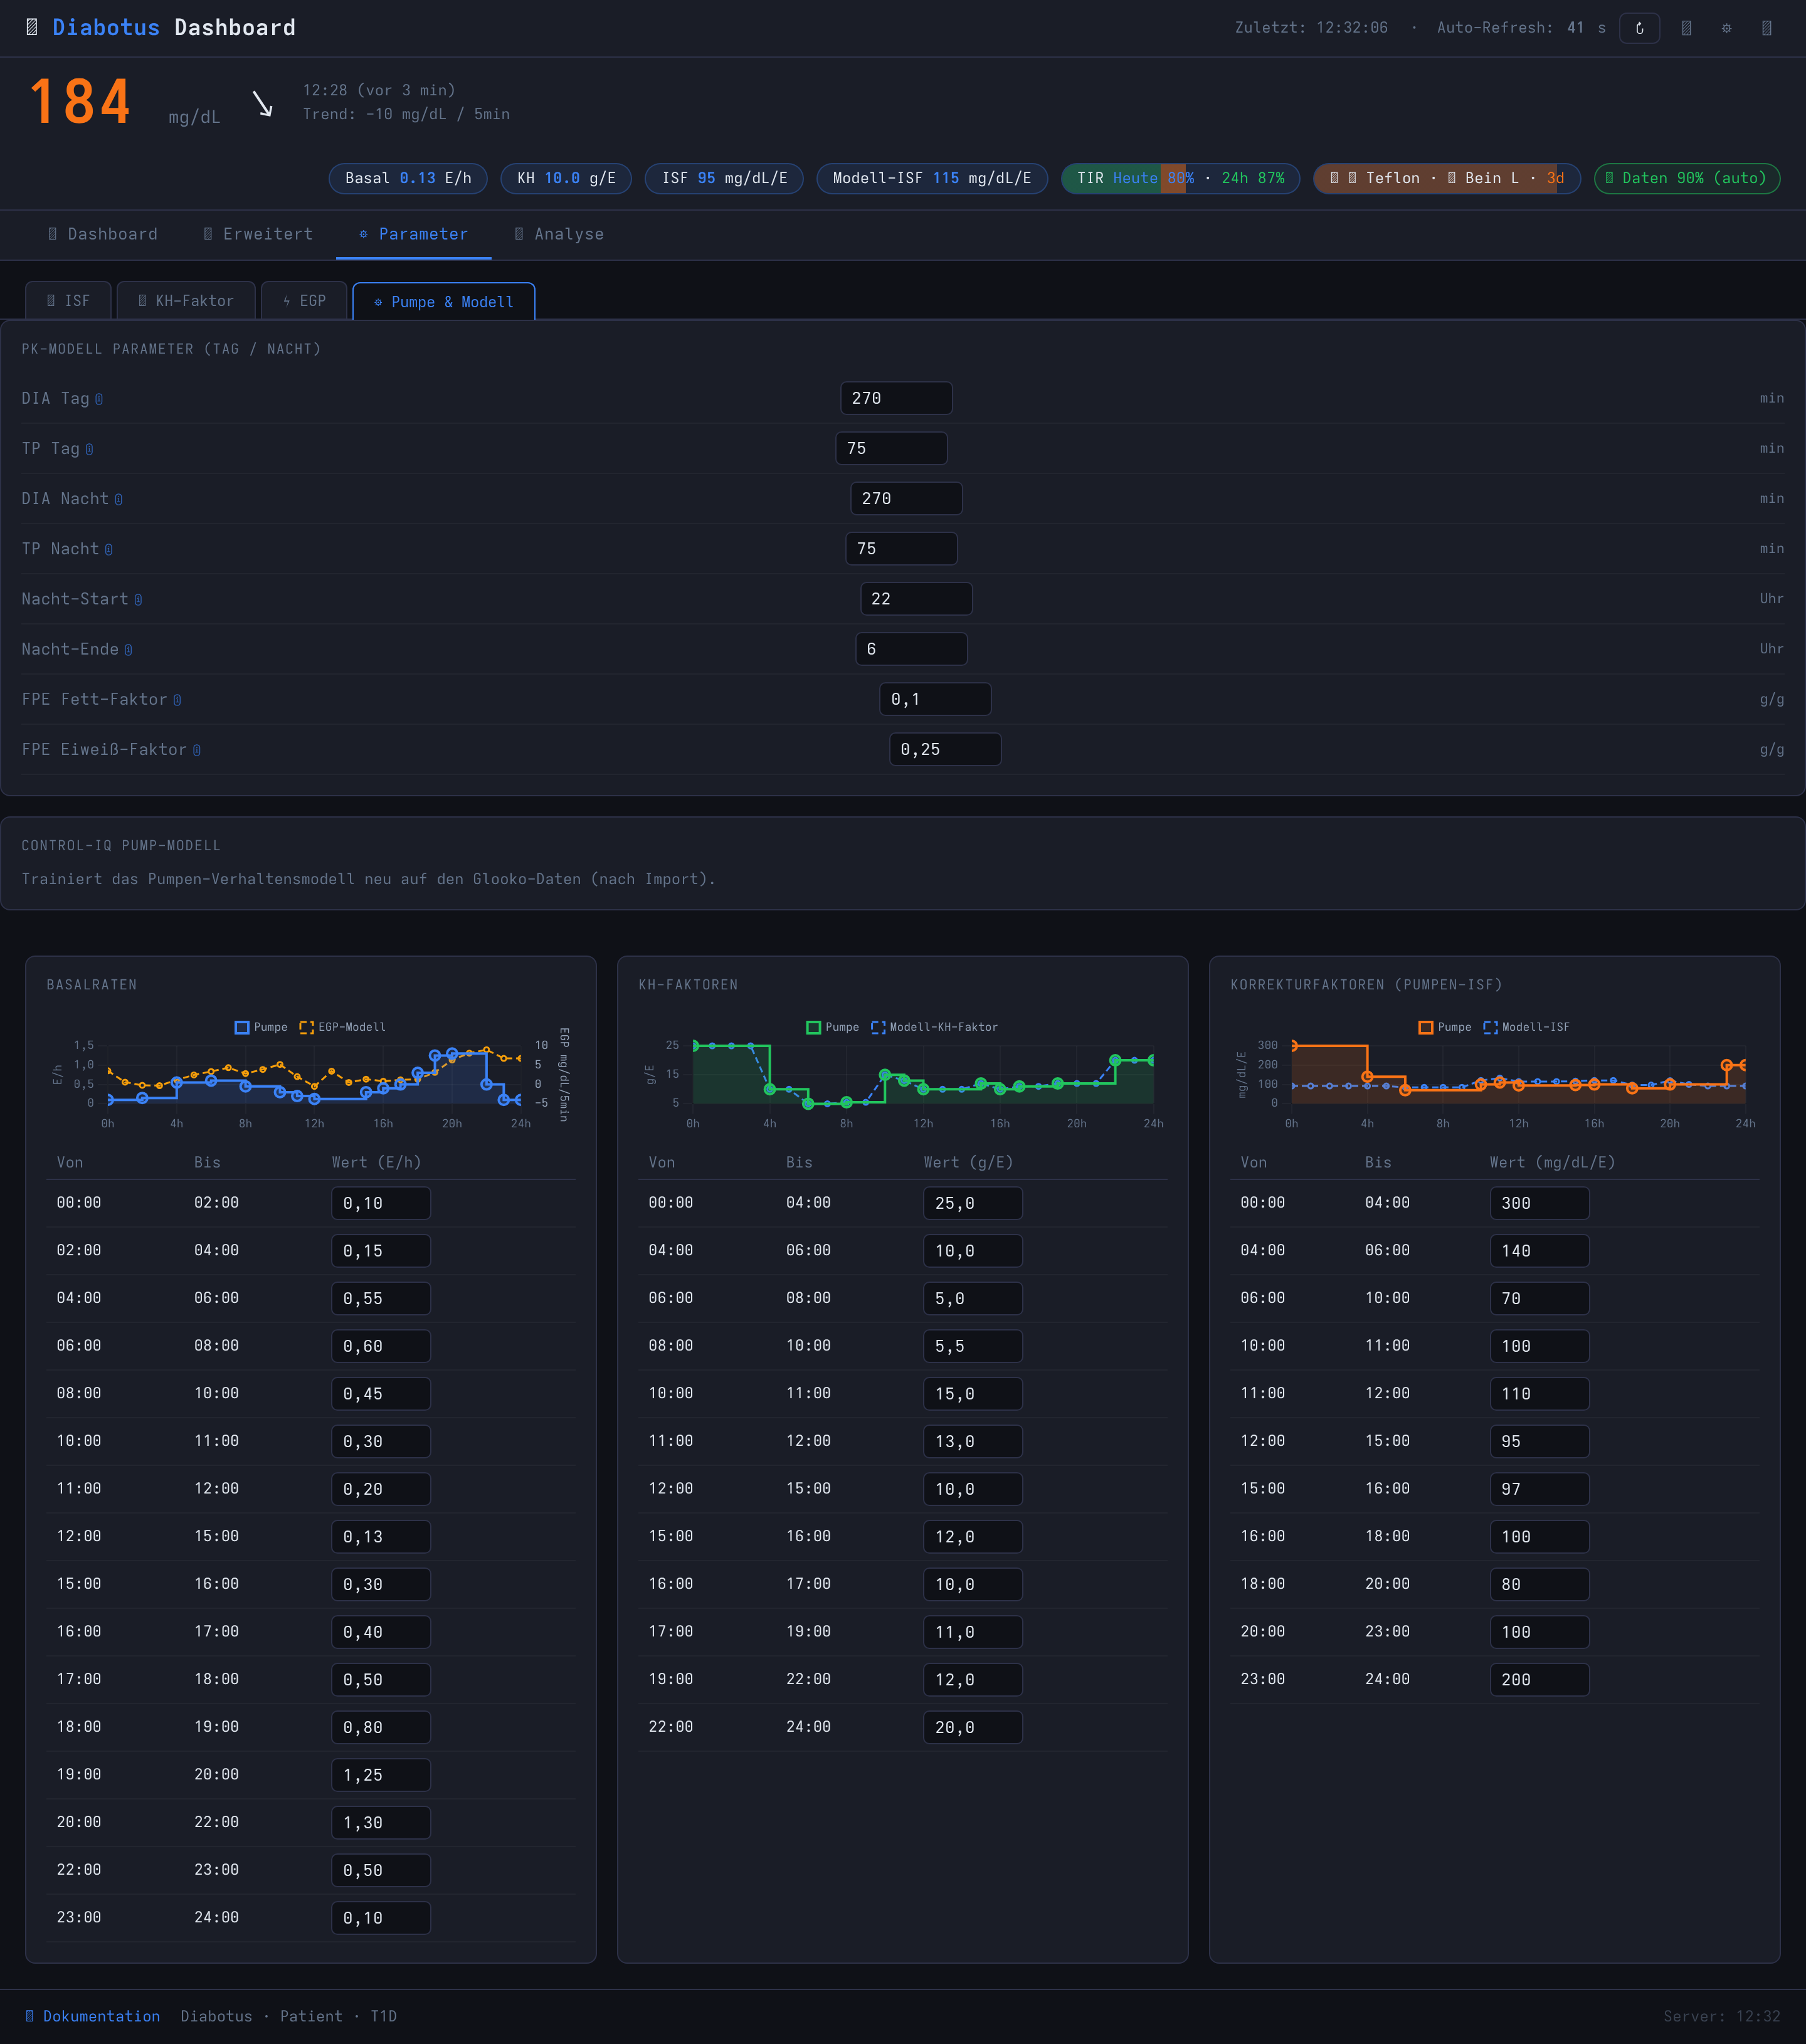
Task: Click the manual refresh icon button
Action: tap(1639, 28)
